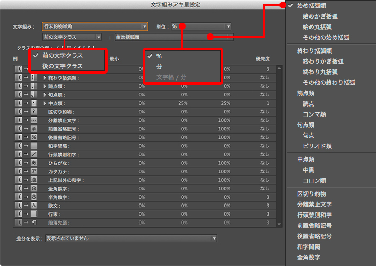Viewport: 376px width, 266px height.
Task: Select コンマ類 menu entry
Action: tap(314, 114)
